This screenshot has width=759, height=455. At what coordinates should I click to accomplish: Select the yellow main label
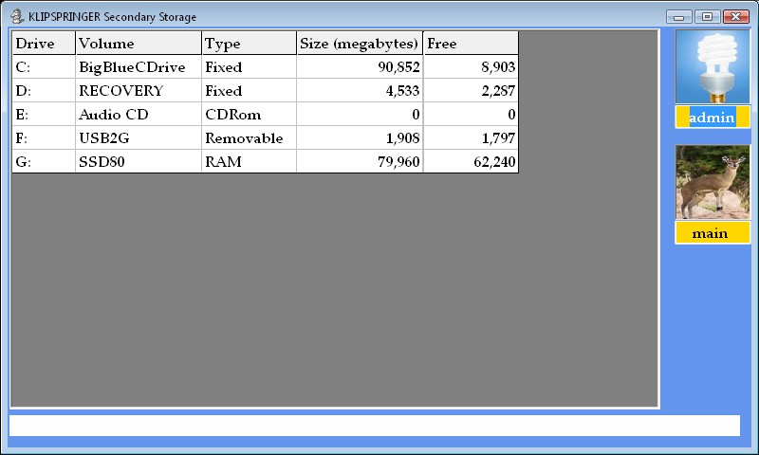(713, 233)
